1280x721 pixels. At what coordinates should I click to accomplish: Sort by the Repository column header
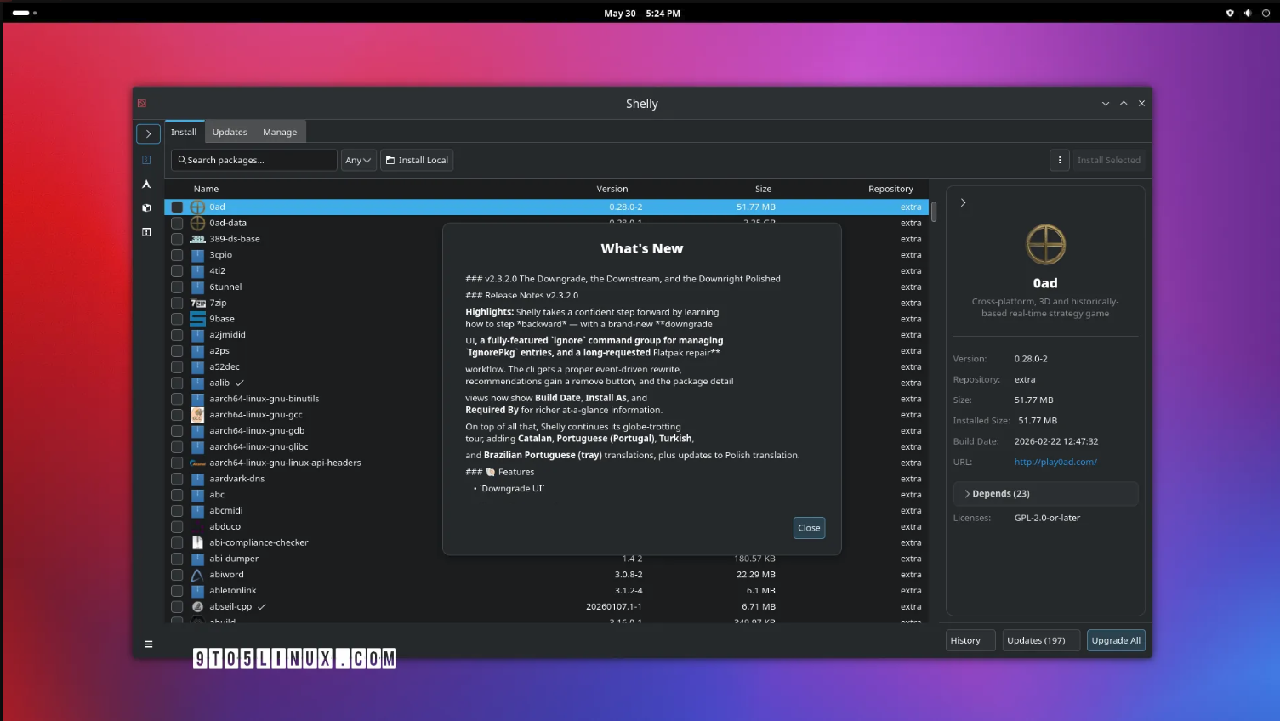point(890,189)
